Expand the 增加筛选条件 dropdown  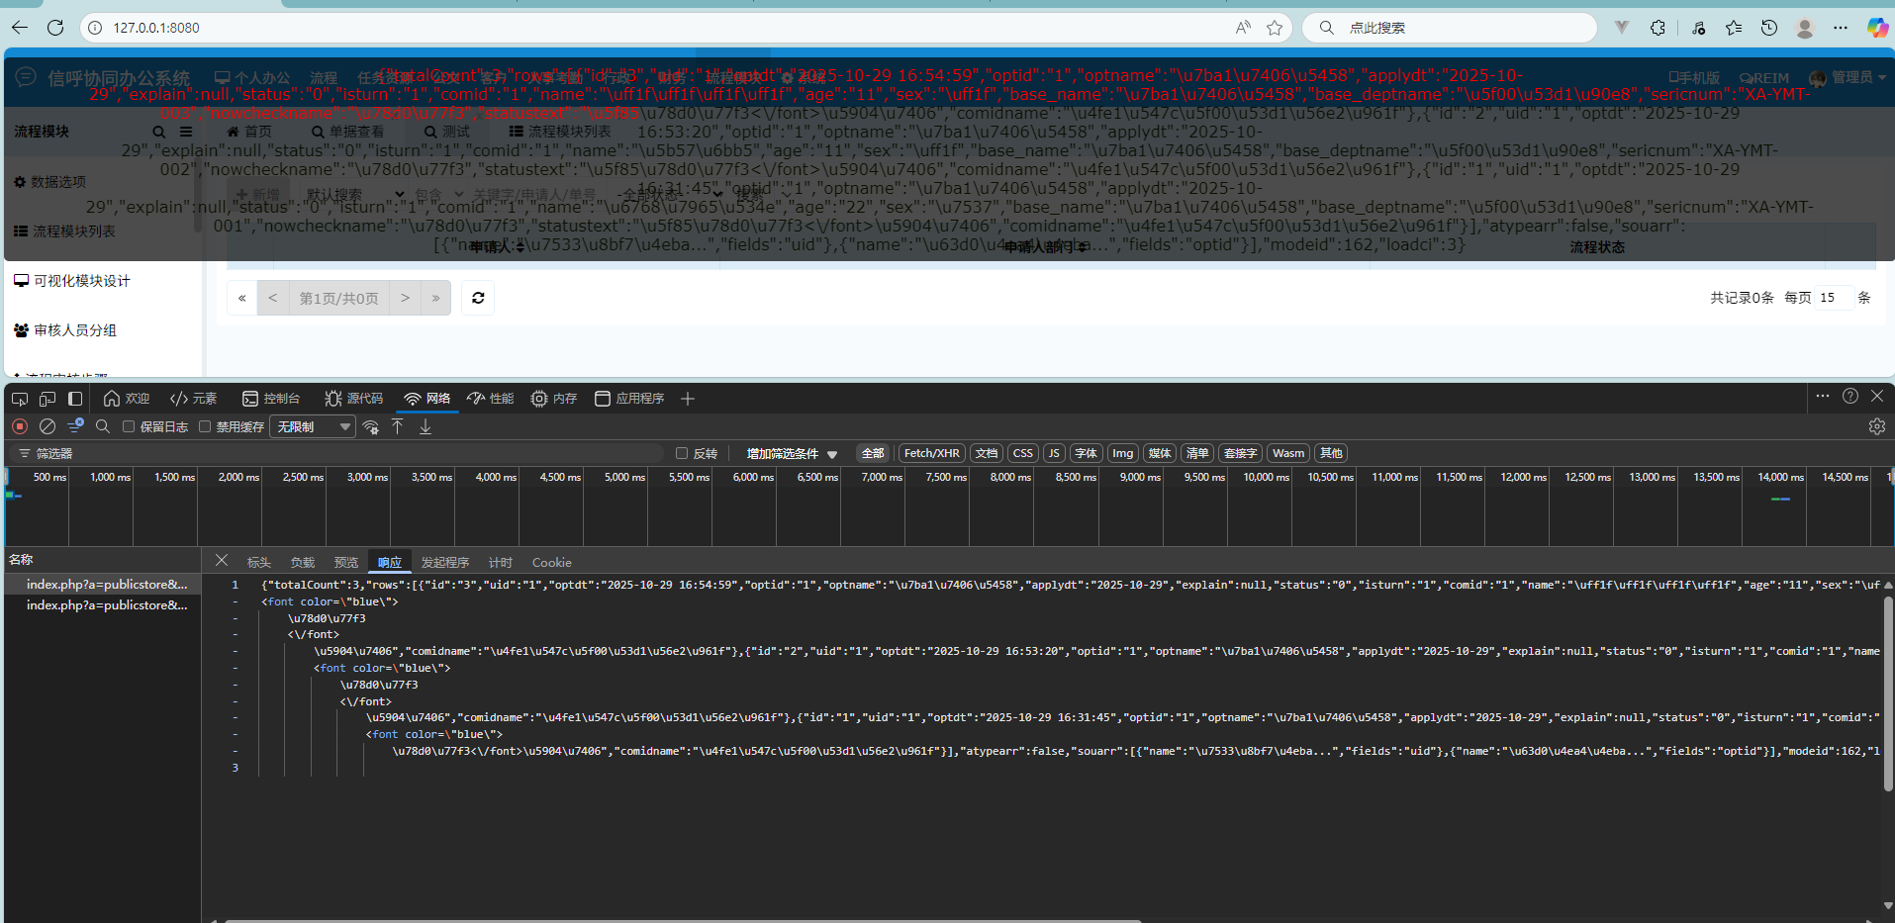click(792, 453)
